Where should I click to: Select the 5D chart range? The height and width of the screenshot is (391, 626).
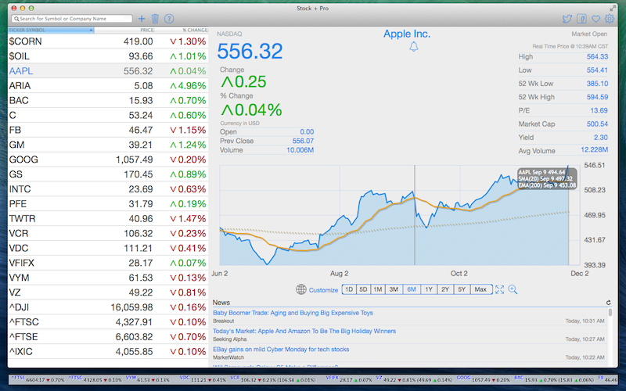(x=363, y=289)
